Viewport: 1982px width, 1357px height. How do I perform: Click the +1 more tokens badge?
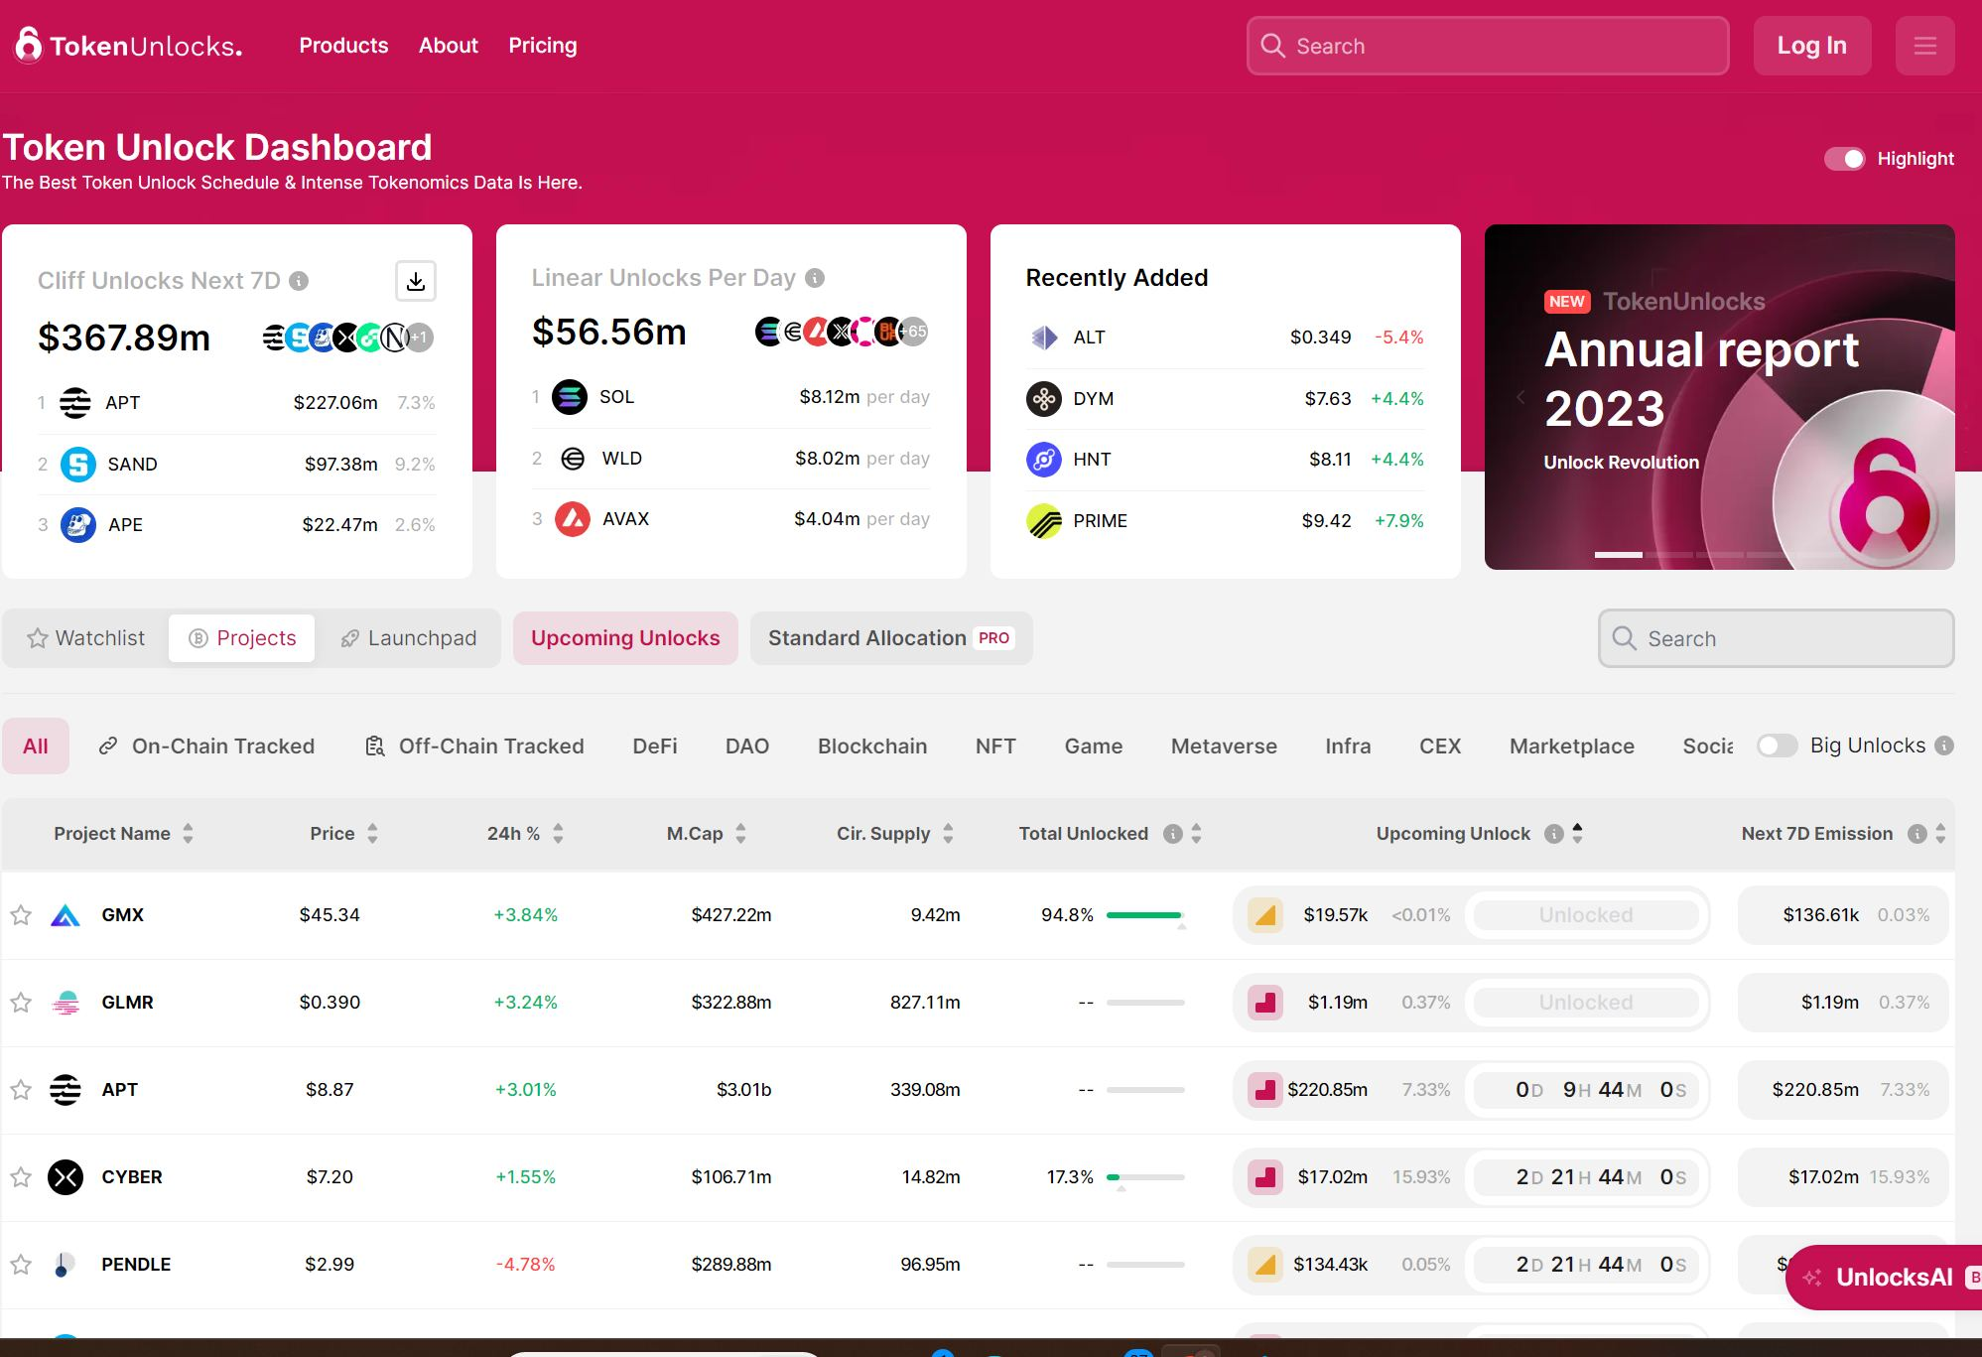point(420,338)
